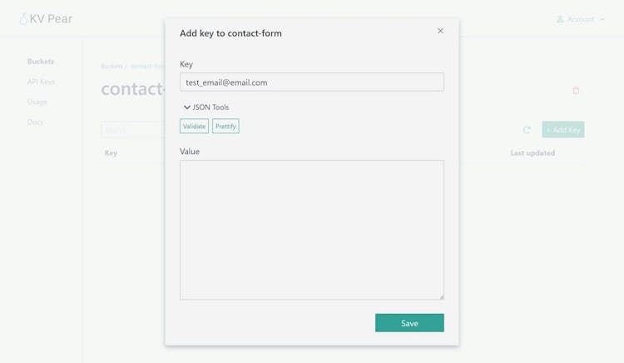The width and height of the screenshot is (624, 363).
Task: Click the Validate JSON button
Action: tap(194, 127)
